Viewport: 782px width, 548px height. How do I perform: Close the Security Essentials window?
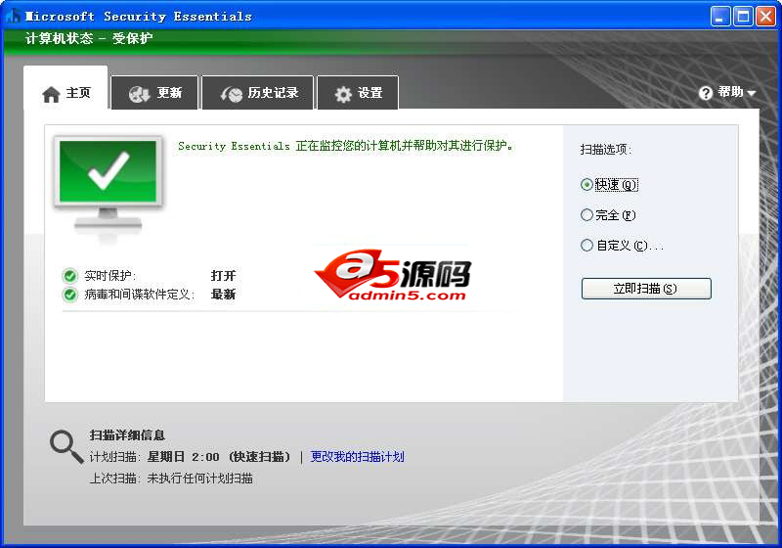[x=765, y=17]
